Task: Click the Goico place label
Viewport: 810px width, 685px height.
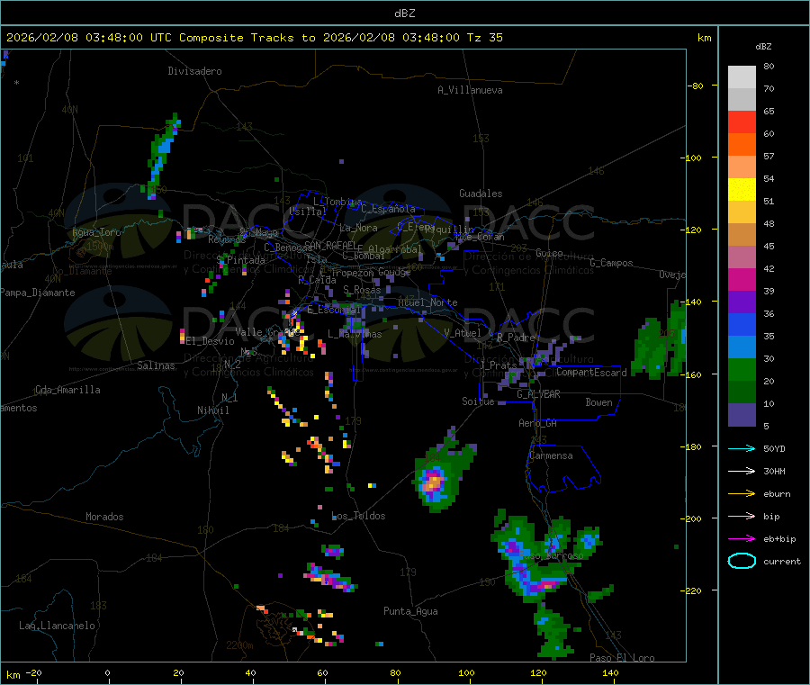Action: (549, 253)
